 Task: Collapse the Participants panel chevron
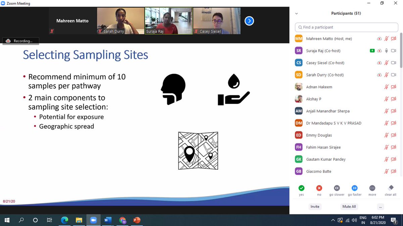[x=296, y=13]
